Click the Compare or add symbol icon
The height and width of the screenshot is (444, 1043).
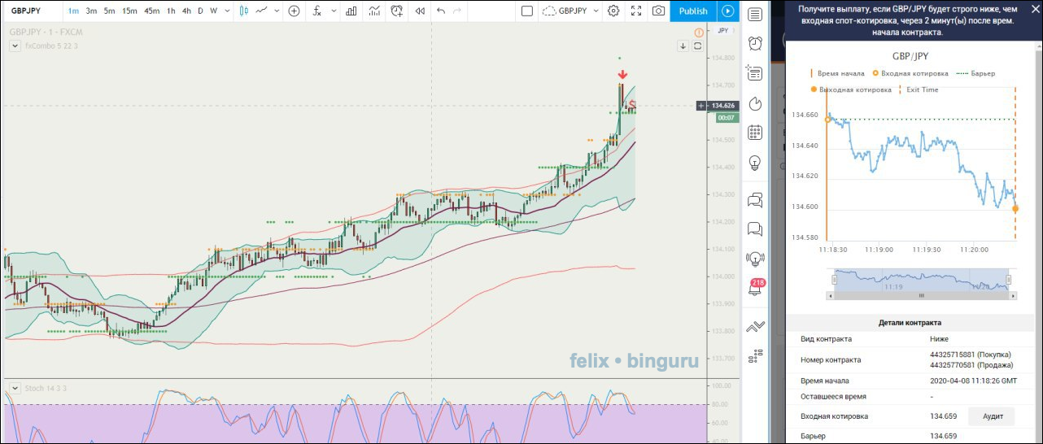[x=294, y=11]
